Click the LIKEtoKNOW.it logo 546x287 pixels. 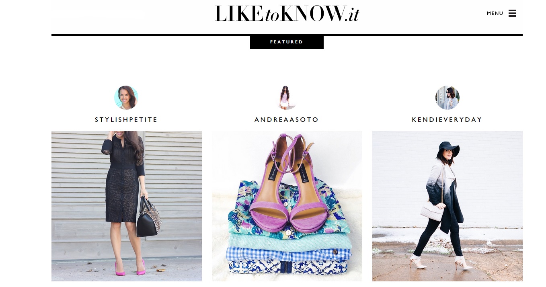(287, 14)
